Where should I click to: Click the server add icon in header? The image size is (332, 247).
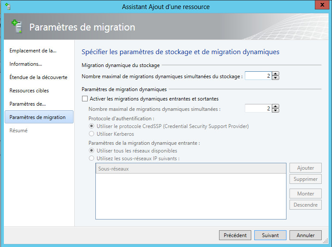pyautogui.click(x=17, y=26)
